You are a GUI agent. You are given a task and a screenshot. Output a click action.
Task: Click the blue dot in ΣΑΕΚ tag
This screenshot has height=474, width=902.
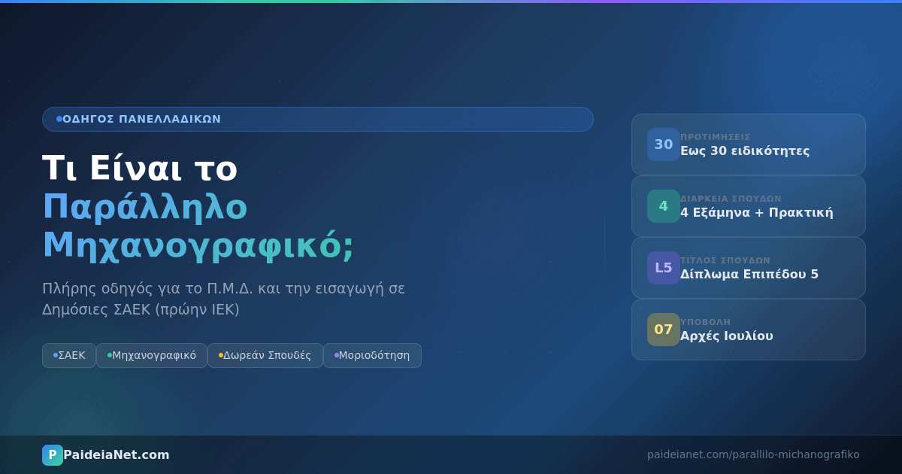pos(55,355)
